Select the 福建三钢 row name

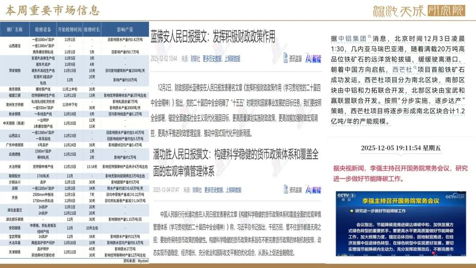(x=15, y=95)
